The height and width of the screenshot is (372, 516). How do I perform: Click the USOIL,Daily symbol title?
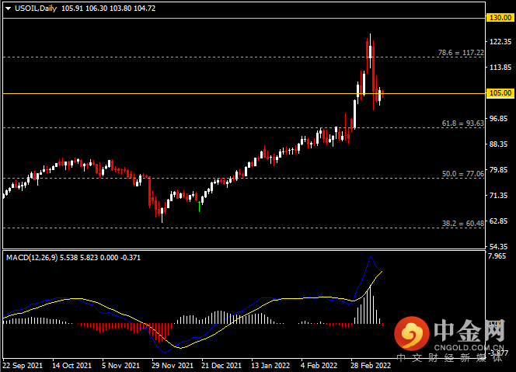(36, 9)
